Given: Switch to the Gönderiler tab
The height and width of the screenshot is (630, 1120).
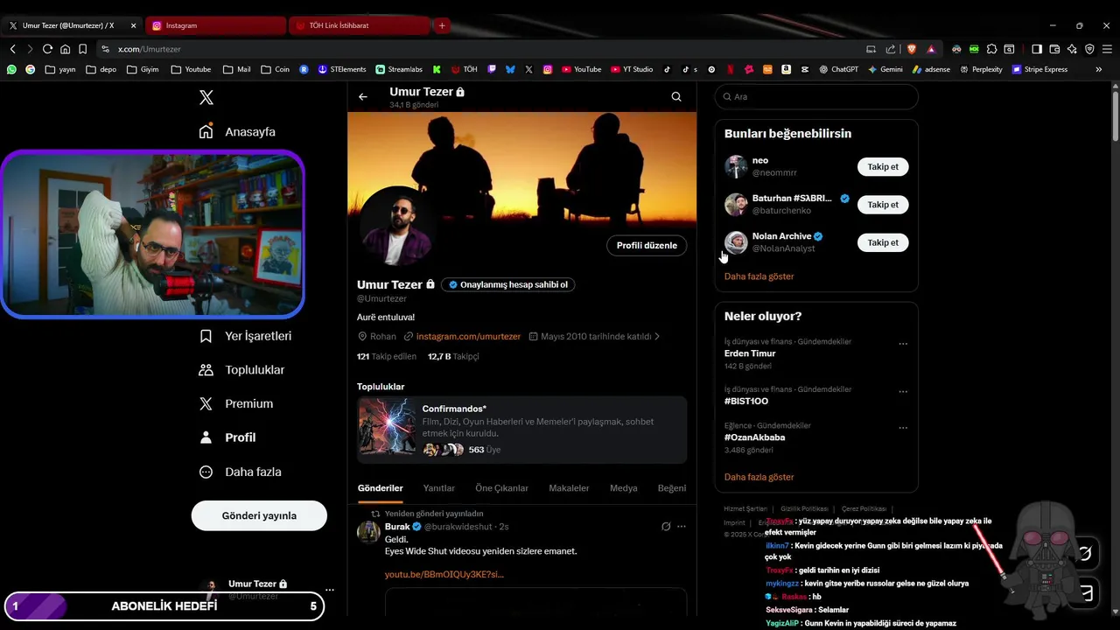Looking at the screenshot, I should tap(381, 488).
